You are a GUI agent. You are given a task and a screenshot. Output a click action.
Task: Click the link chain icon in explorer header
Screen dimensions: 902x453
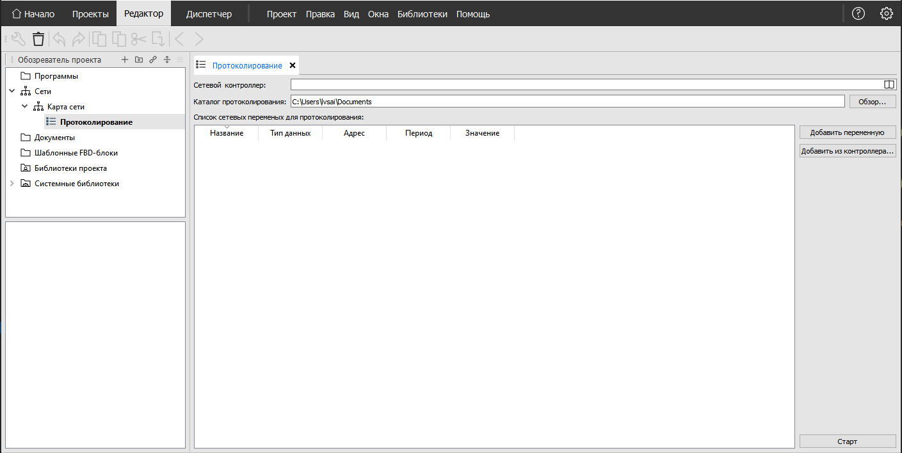[152, 60]
